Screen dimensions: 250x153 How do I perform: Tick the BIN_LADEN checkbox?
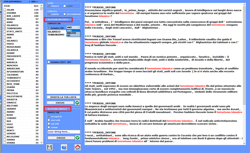click(5, 16)
